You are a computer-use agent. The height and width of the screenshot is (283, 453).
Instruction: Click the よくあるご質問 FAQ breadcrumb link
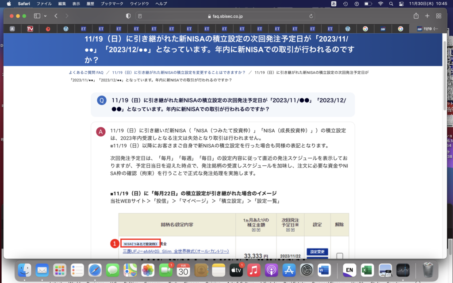(86, 72)
